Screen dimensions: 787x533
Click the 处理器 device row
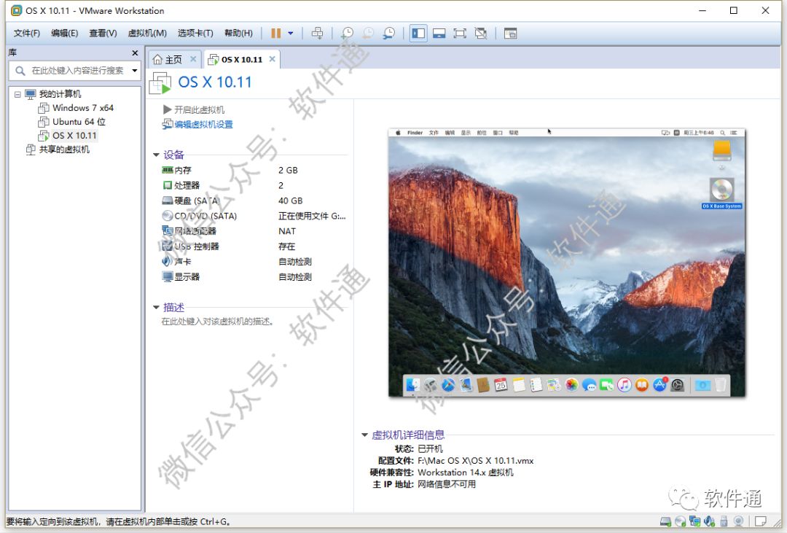[254, 185]
